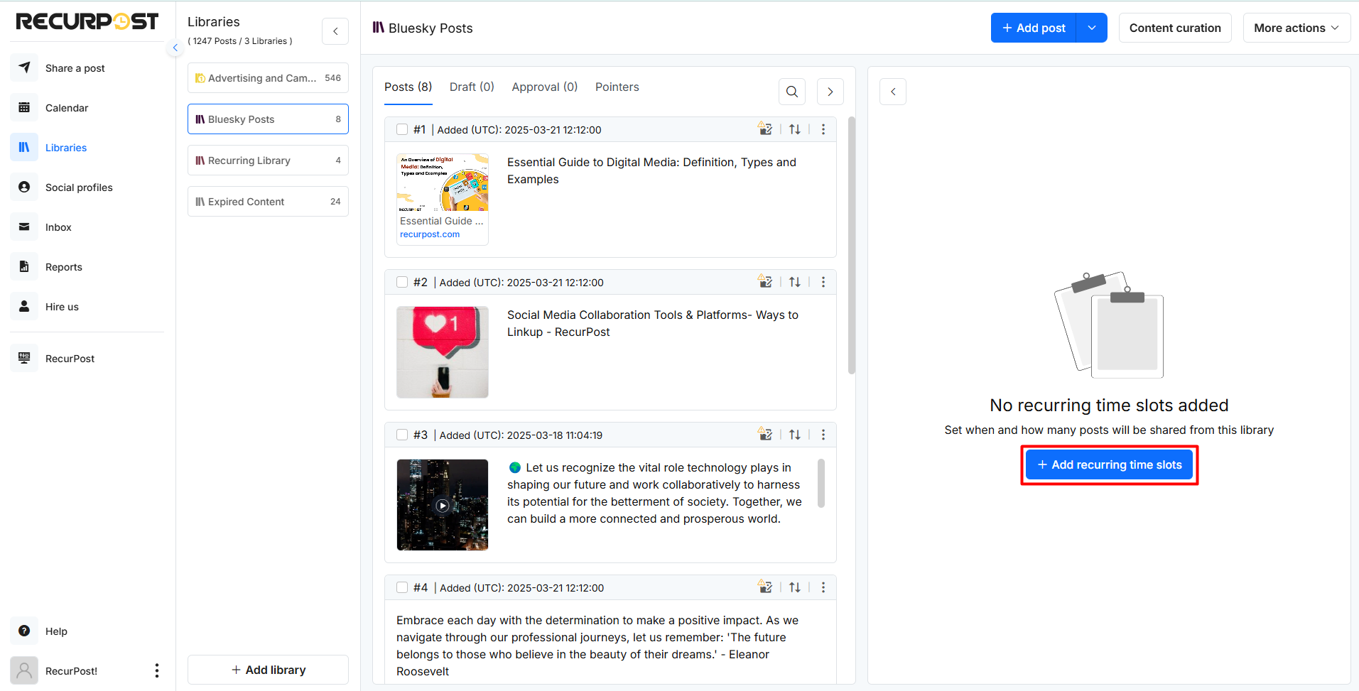This screenshot has height=691, width=1359.
Task: Collapse the Libraries panel with chevron button
Action: click(335, 31)
